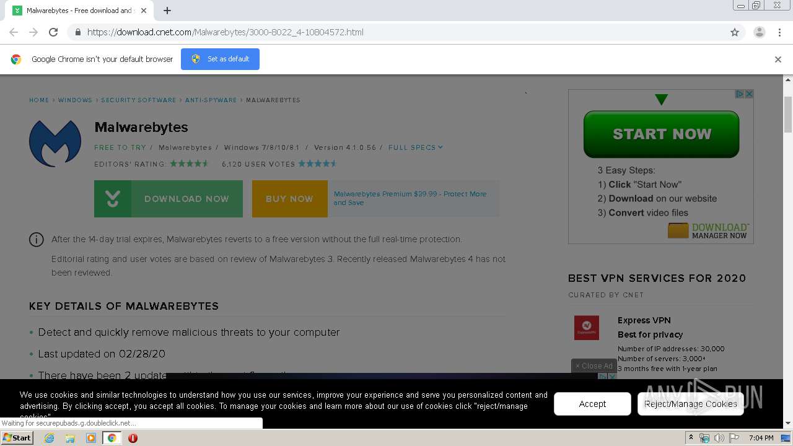The image size is (793, 446).
Task: Click the Malwarebytes logo image
Action: point(55,143)
